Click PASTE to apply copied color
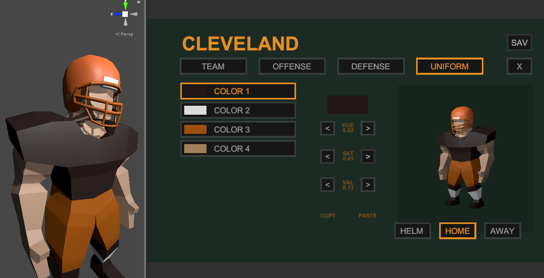Viewport: 544px width, 278px height. click(368, 216)
